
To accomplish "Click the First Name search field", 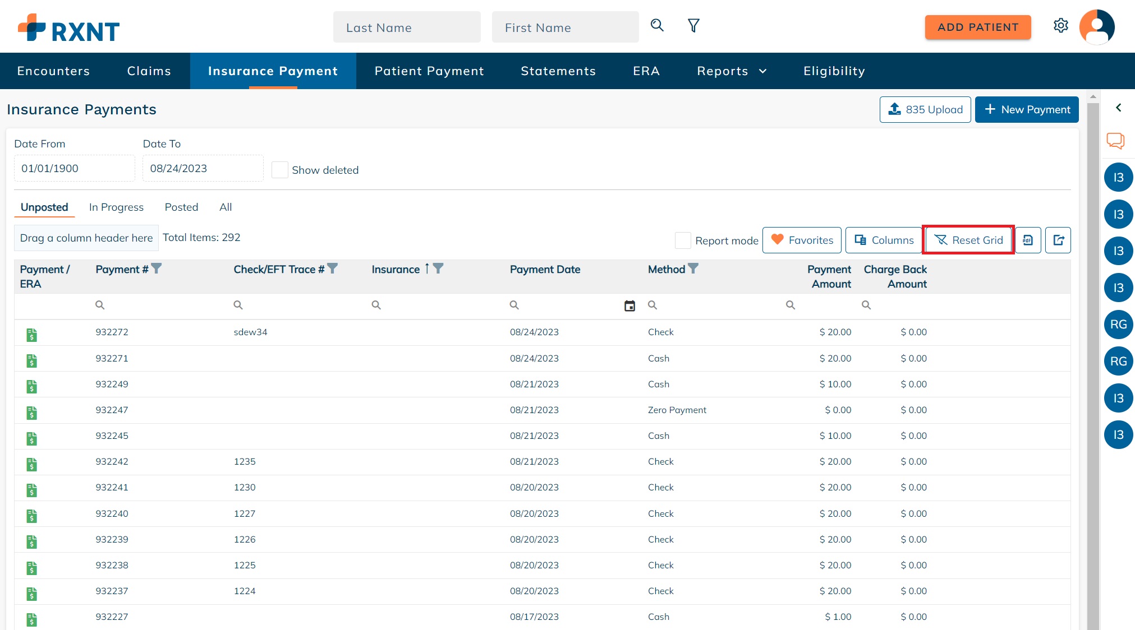I will tap(565, 27).
